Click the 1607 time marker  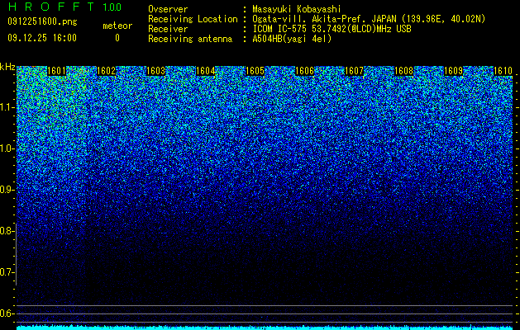pos(354,71)
